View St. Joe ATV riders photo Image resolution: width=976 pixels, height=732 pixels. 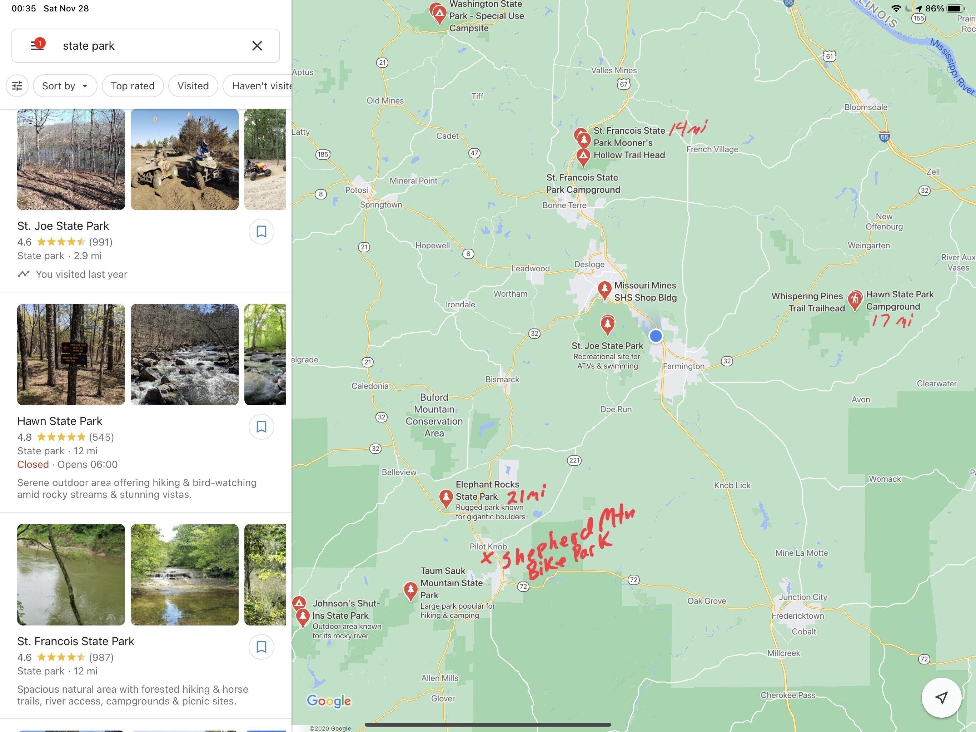(x=184, y=159)
